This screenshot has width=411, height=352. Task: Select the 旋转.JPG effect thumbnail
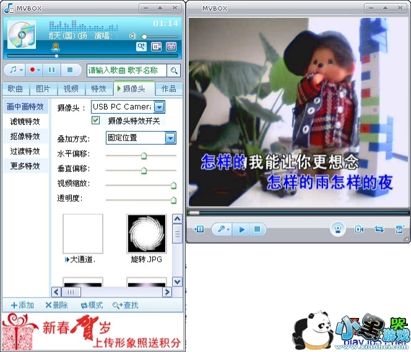coord(147,234)
